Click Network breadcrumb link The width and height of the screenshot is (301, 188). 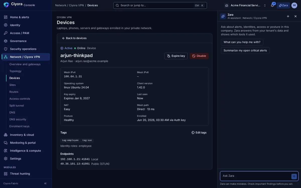pos(61,5)
